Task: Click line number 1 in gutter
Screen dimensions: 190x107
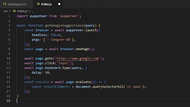Action: (9, 16)
